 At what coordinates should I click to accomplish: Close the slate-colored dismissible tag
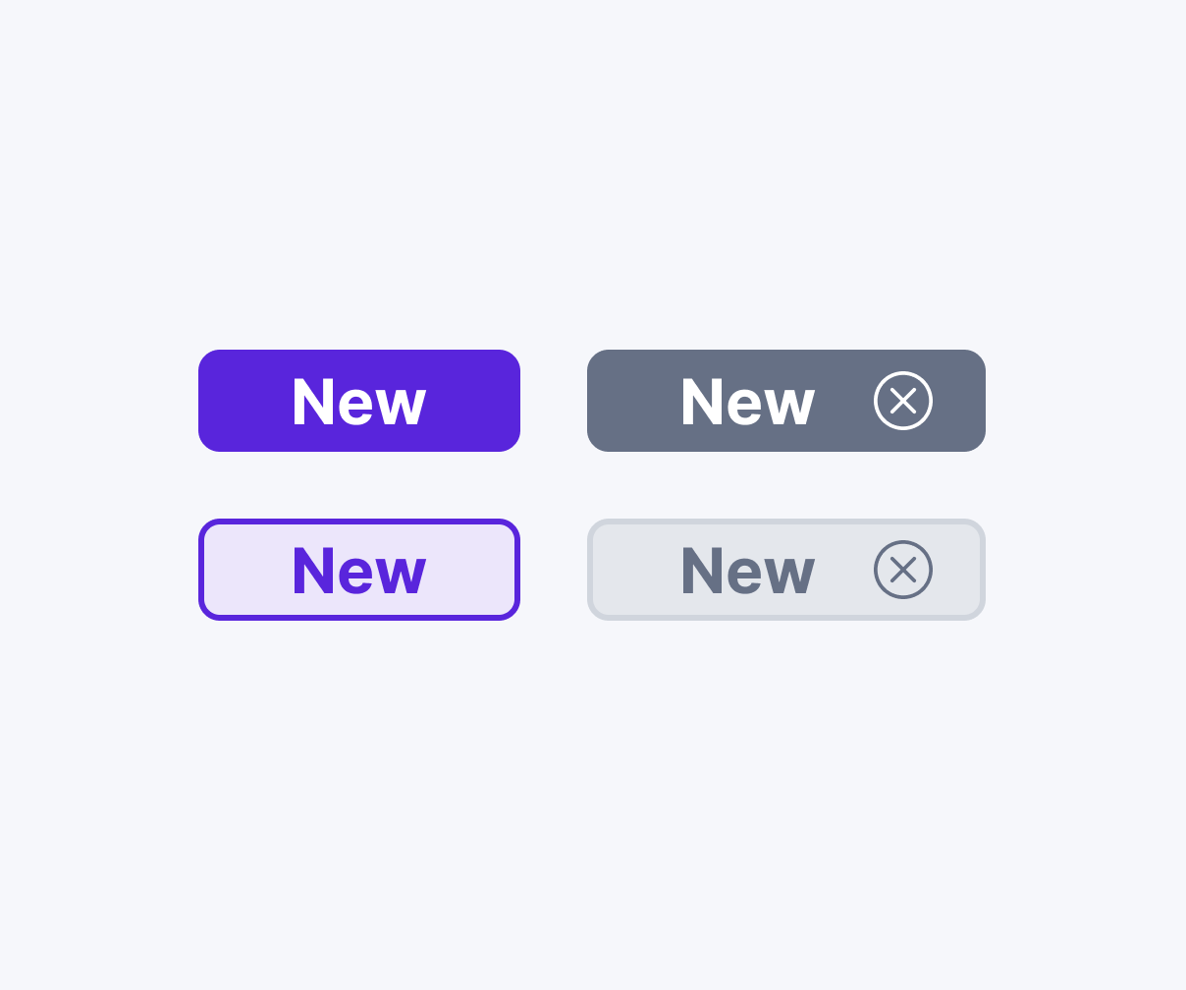[902, 401]
